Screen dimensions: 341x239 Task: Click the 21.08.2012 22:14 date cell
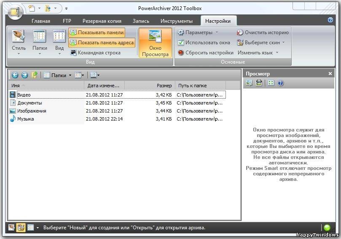104,119
